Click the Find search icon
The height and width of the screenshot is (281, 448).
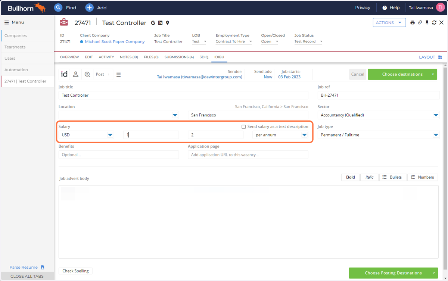point(58,7)
